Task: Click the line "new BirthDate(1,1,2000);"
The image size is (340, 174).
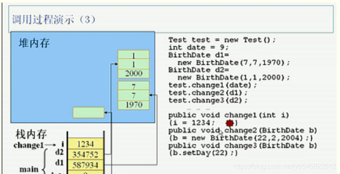Action: coord(234,77)
